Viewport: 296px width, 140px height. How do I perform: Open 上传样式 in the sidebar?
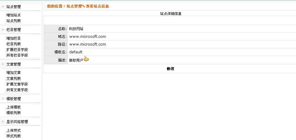coord(14,130)
